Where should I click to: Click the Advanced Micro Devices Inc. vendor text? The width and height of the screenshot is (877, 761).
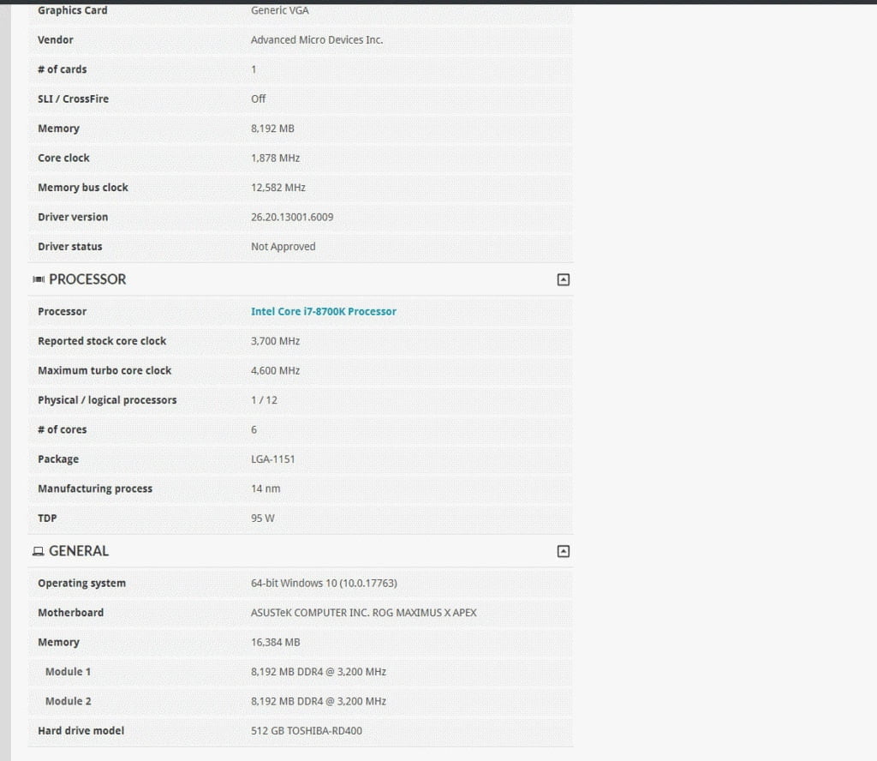point(316,40)
